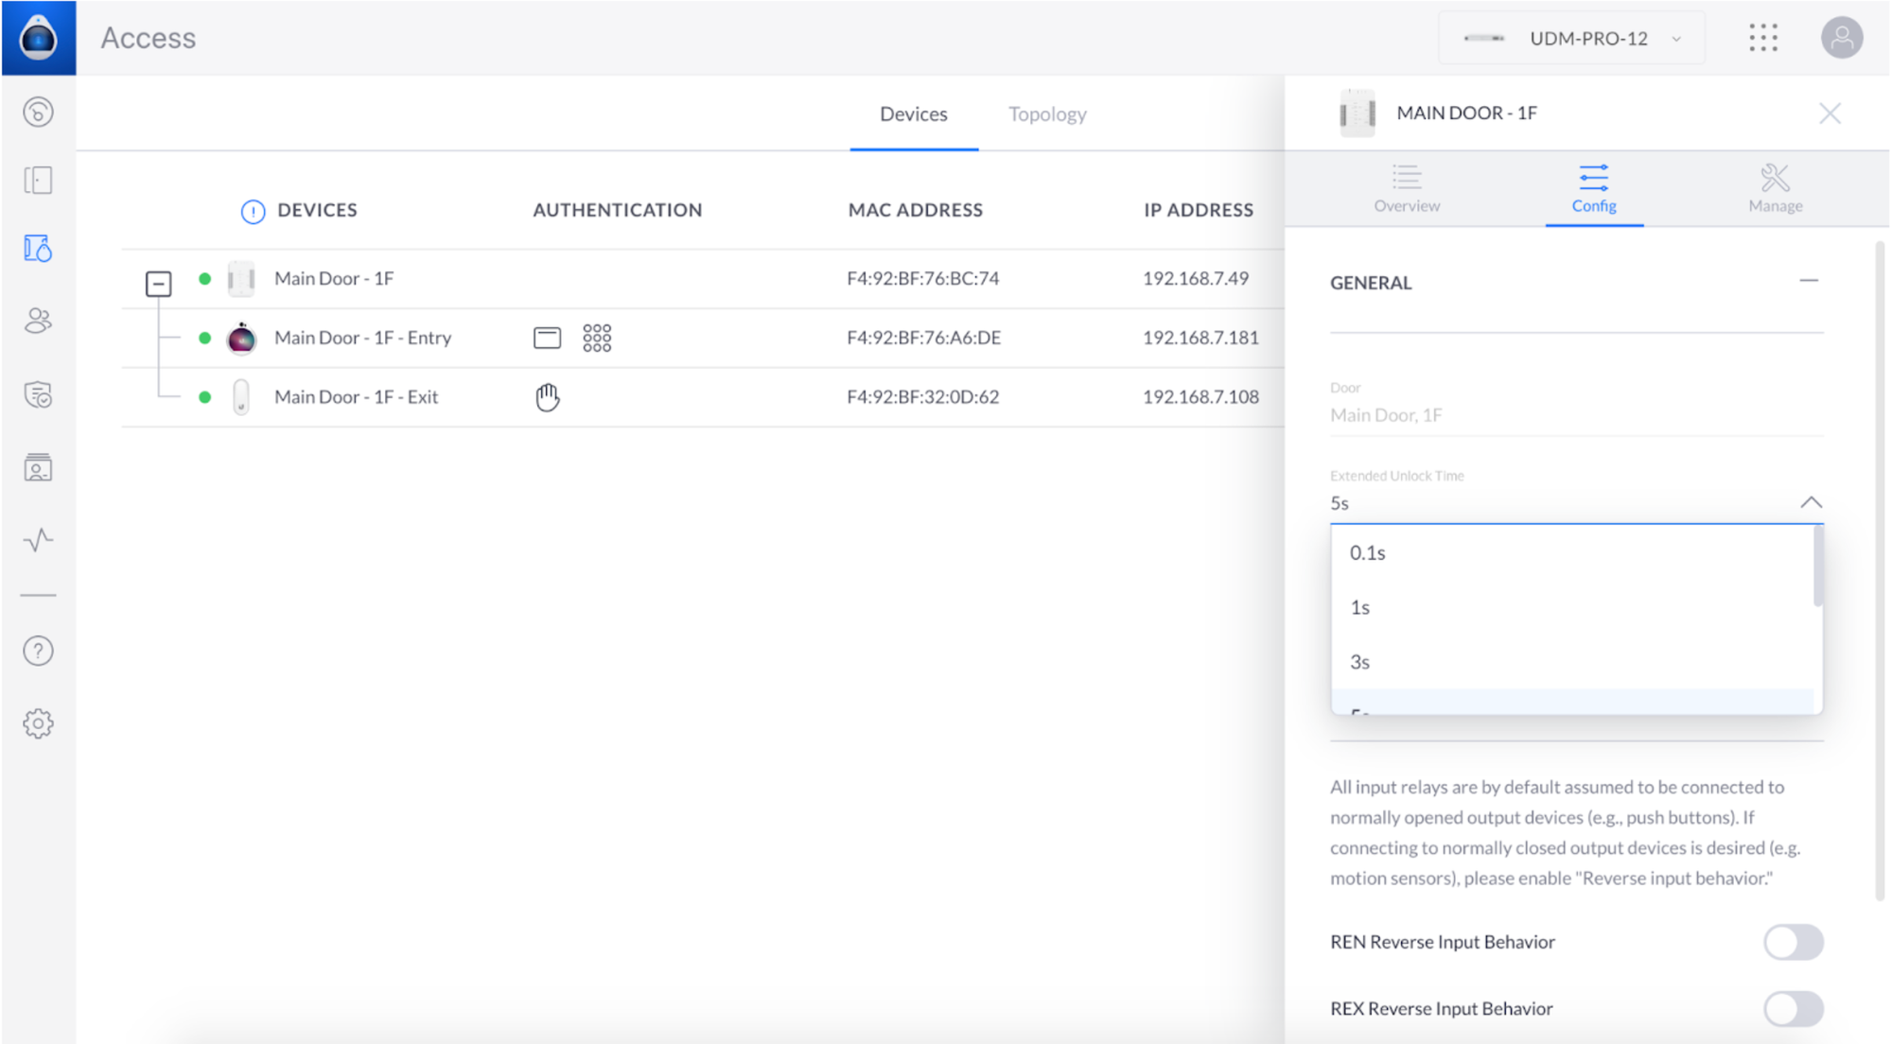Image resolution: width=1892 pixels, height=1044 pixels.
Task: Switch to the Topology tab
Action: pyautogui.click(x=1047, y=113)
